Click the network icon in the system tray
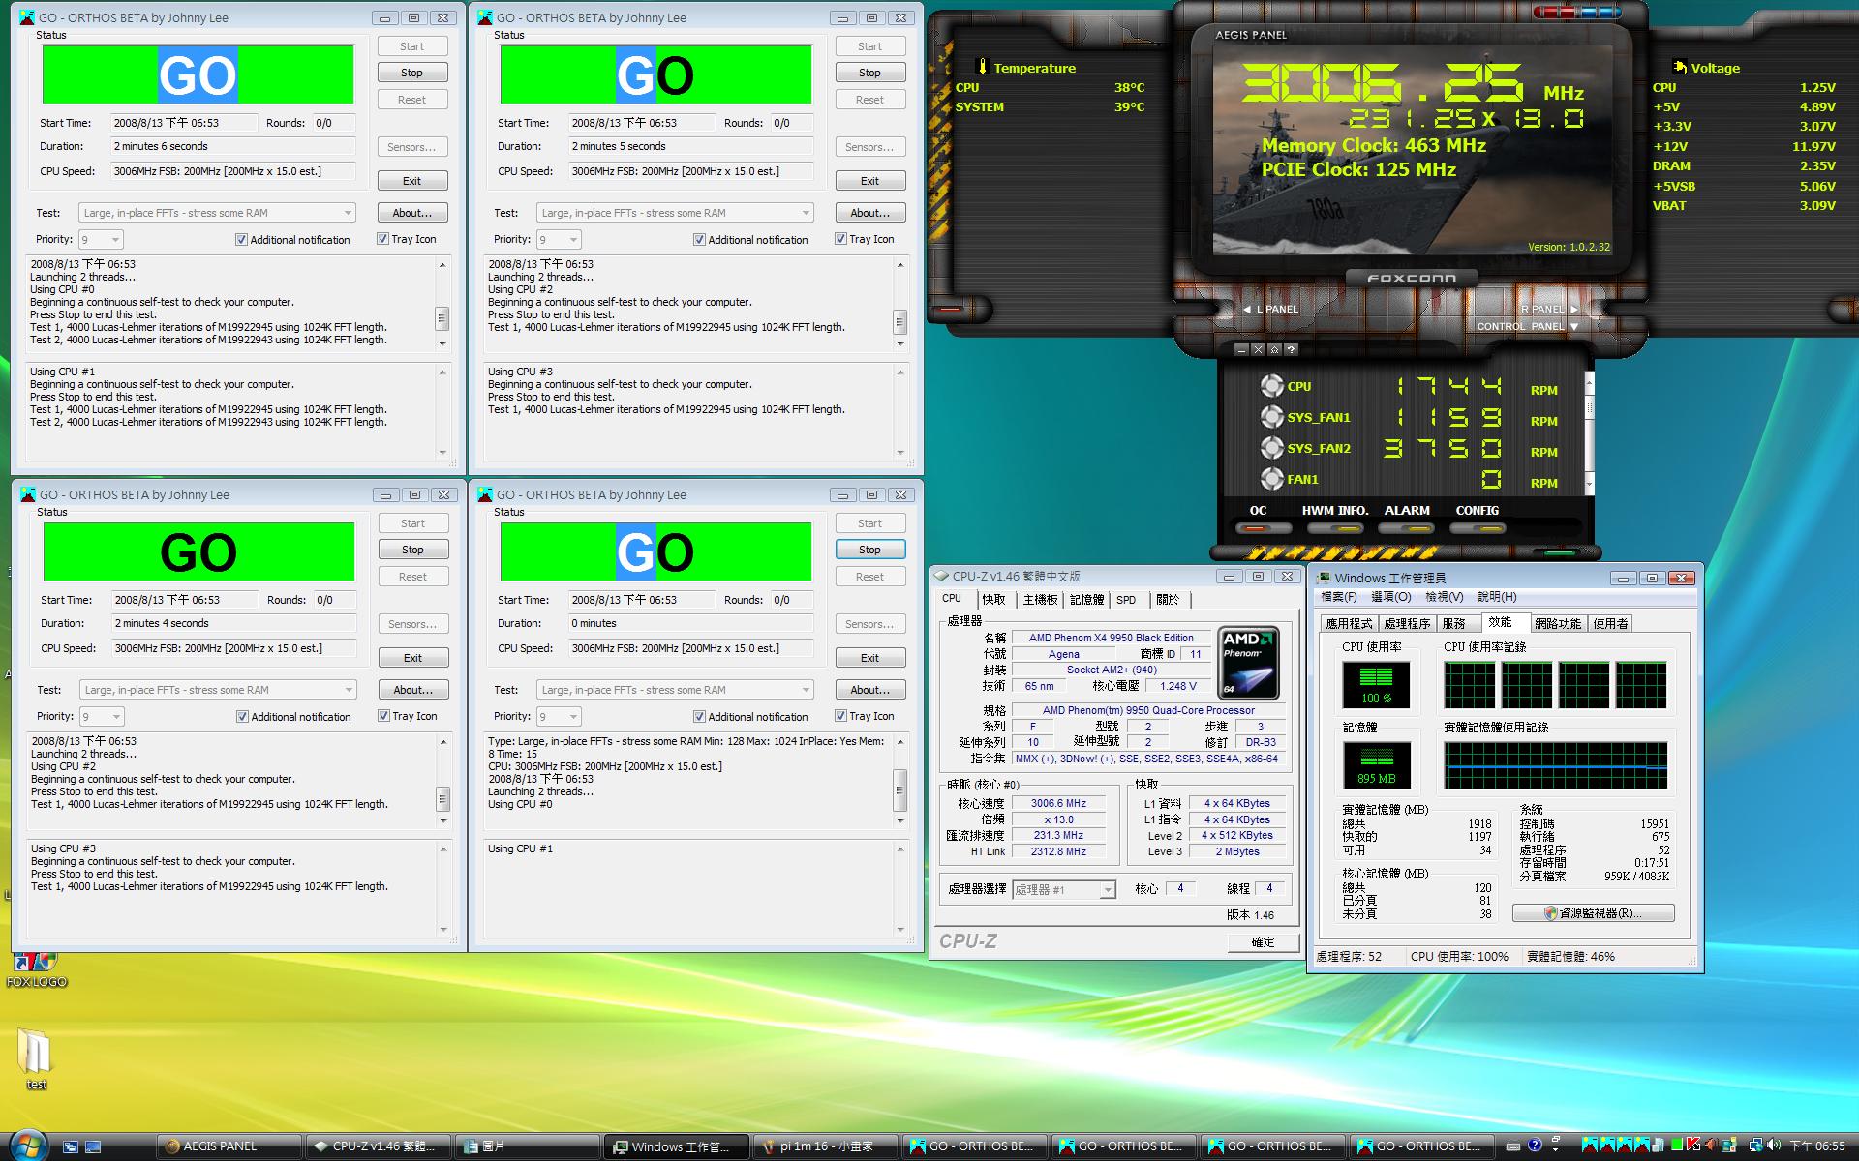The width and height of the screenshot is (1859, 1161). (1756, 1146)
